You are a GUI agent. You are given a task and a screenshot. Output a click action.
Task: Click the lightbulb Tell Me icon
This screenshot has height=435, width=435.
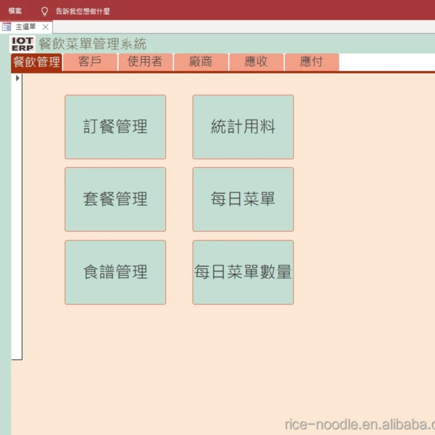click(44, 11)
